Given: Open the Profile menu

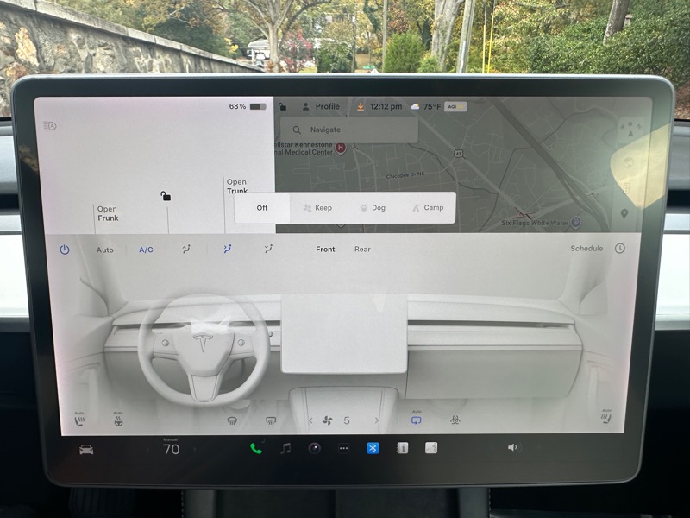Looking at the screenshot, I should 320,106.
